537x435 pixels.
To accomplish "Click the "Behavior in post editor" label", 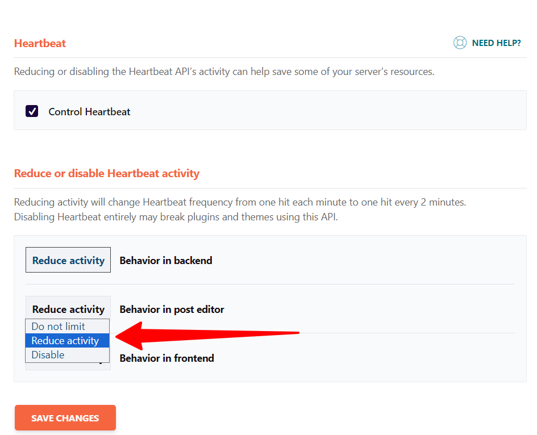I will [172, 309].
